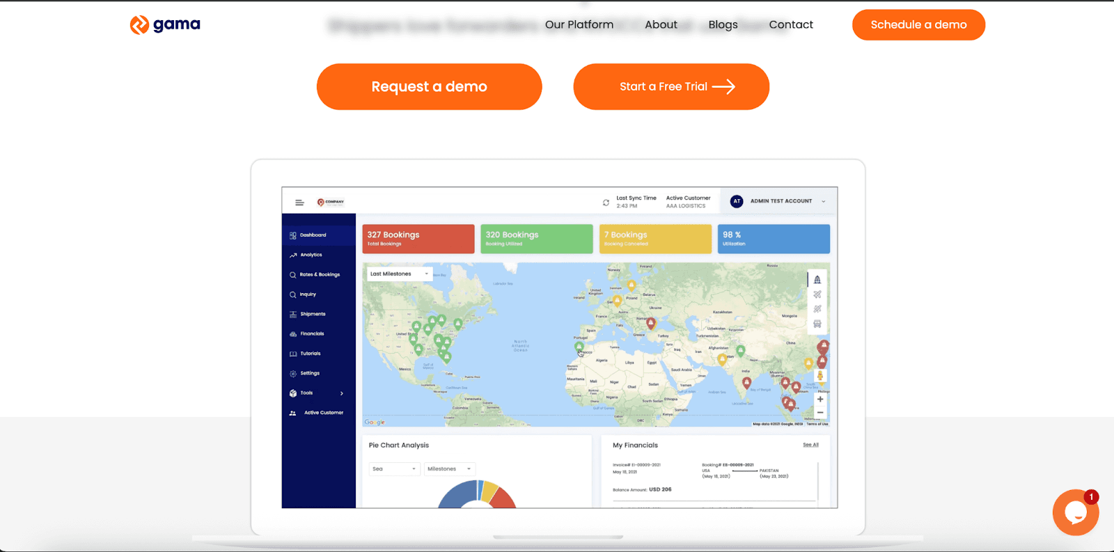Click the 'Last Sync Time' label

tap(636, 198)
